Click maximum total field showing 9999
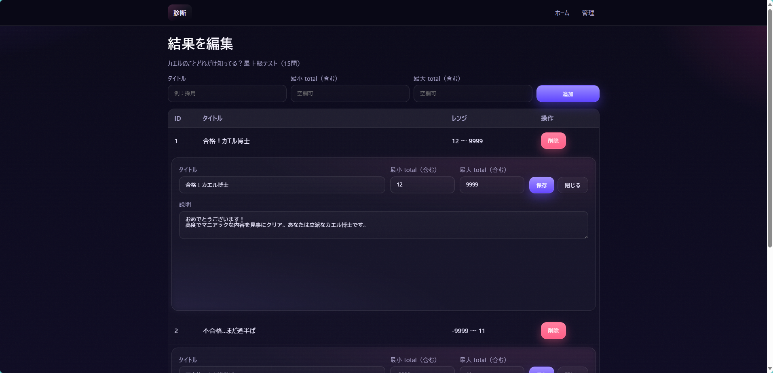 (492, 185)
